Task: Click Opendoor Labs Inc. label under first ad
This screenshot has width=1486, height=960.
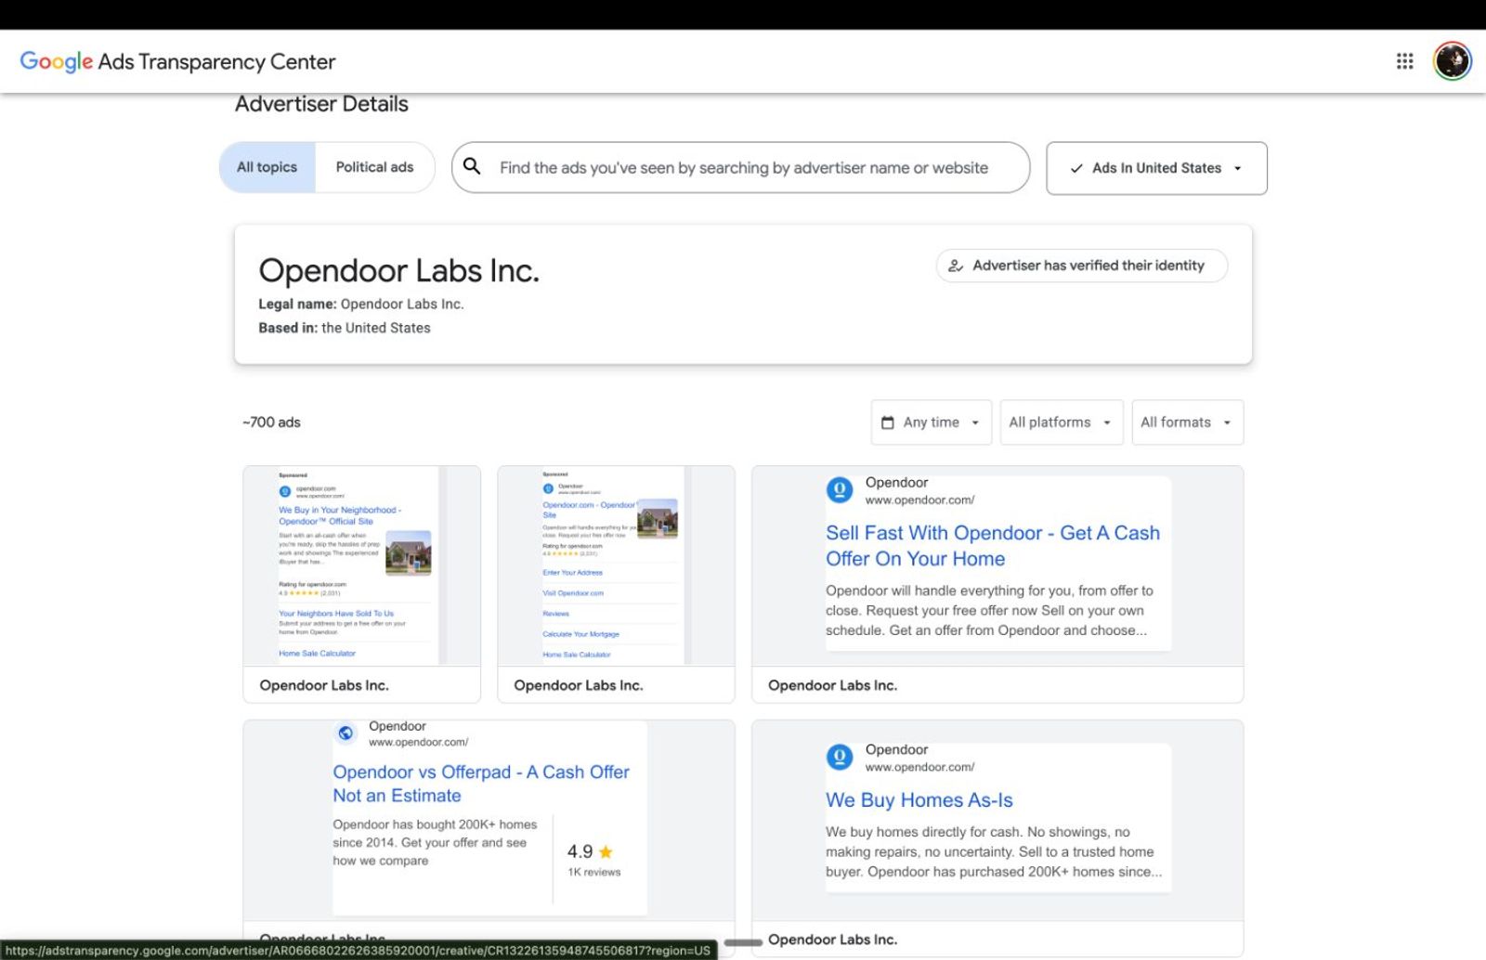Action: coord(324,685)
